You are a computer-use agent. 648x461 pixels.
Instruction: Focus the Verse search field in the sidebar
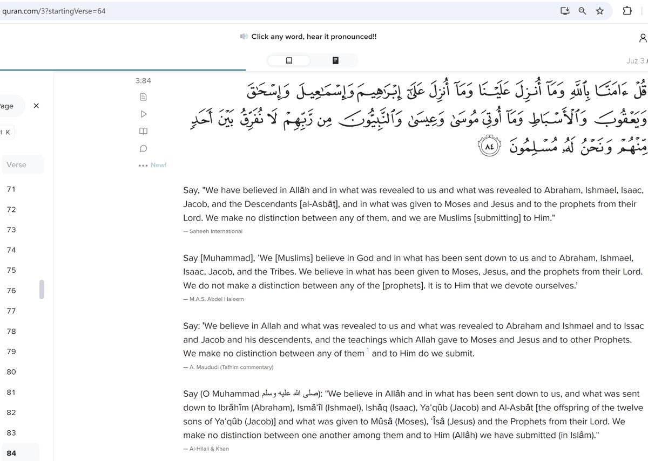(22, 164)
